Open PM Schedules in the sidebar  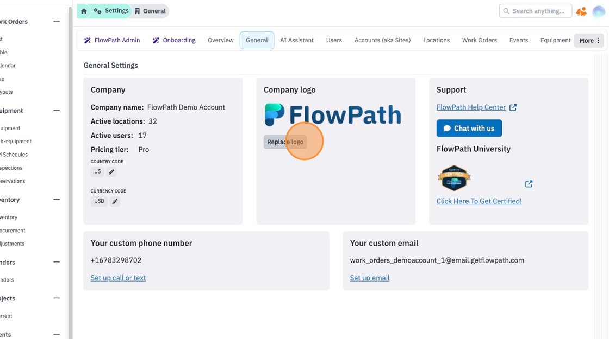pos(14,155)
